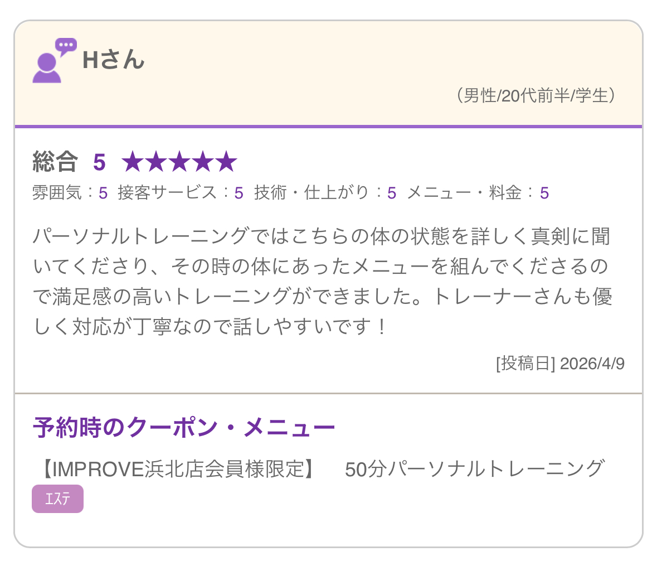
Task: Click the 雰囲気 rating score
Action: 103,194
